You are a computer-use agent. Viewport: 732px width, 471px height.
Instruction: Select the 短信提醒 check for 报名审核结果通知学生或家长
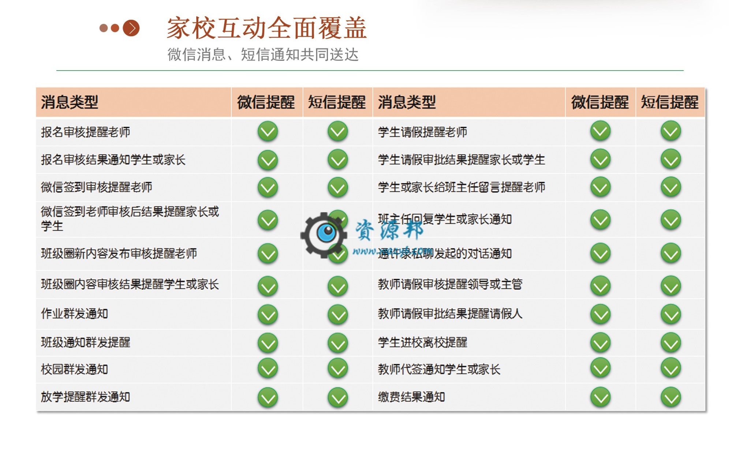click(x=338, y=160)
